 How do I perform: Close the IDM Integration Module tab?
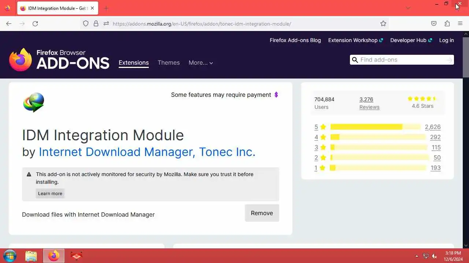[92, 8]
